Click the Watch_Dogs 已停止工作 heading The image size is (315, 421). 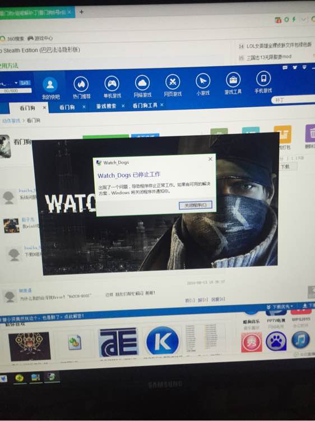[x=129, y=175]
